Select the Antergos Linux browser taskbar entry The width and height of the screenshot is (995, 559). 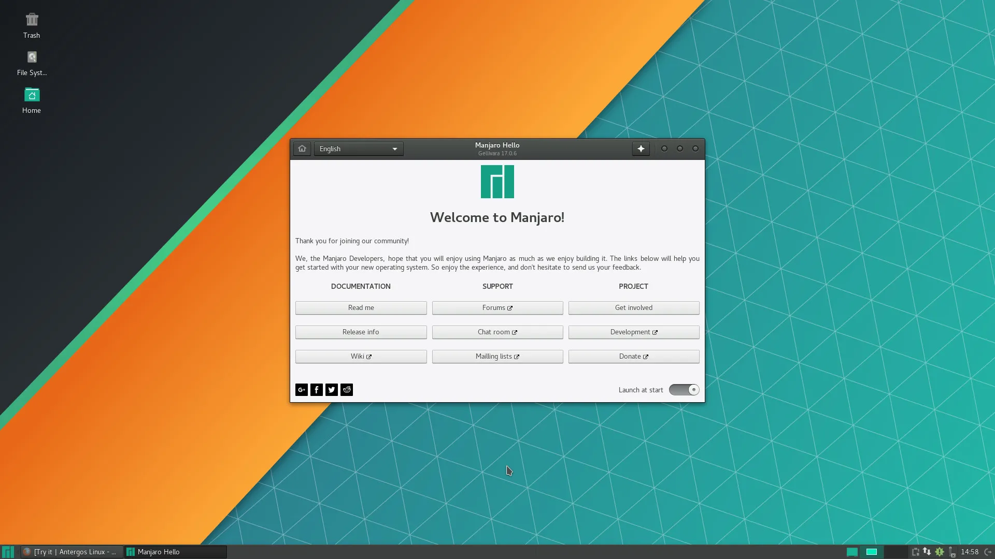[x=71, y=552]
